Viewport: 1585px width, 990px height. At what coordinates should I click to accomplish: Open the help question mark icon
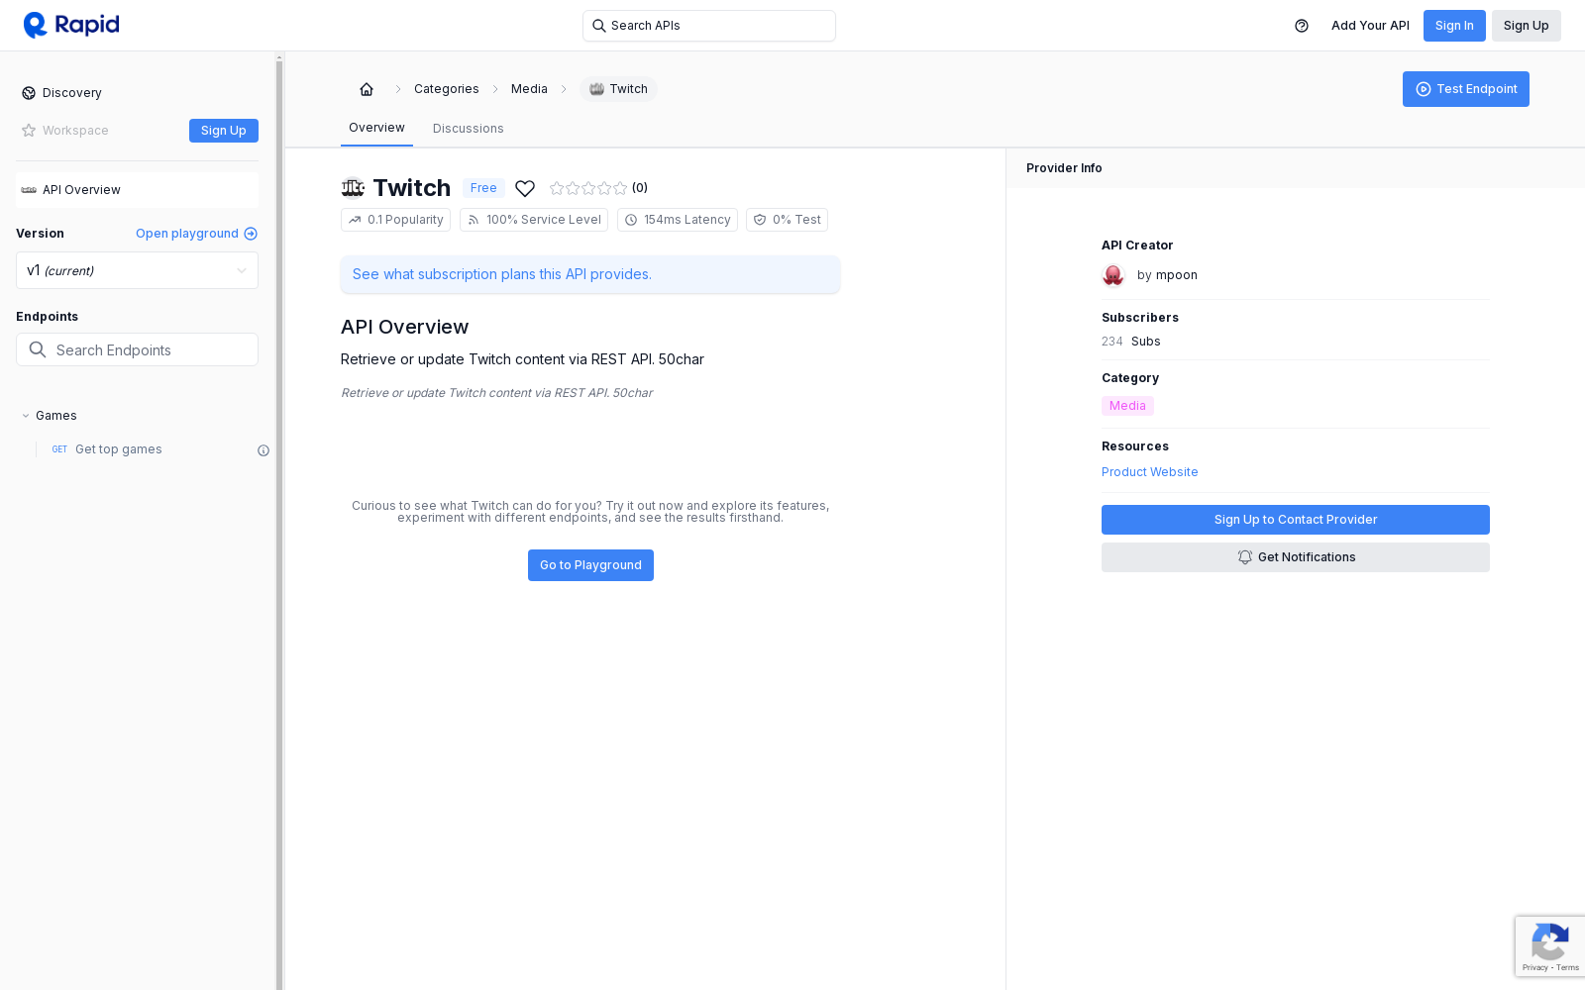(x=1302, y=26)
